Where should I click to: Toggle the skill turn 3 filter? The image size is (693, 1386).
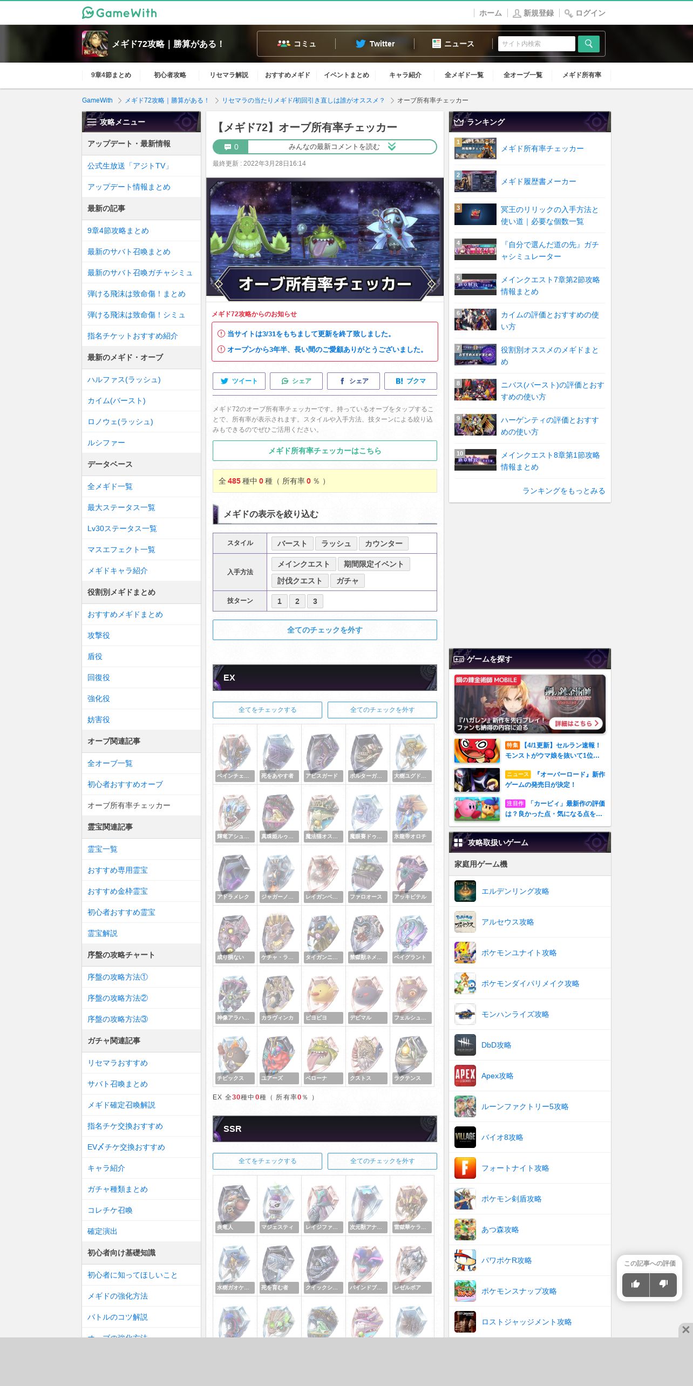[x=315, y=601]
